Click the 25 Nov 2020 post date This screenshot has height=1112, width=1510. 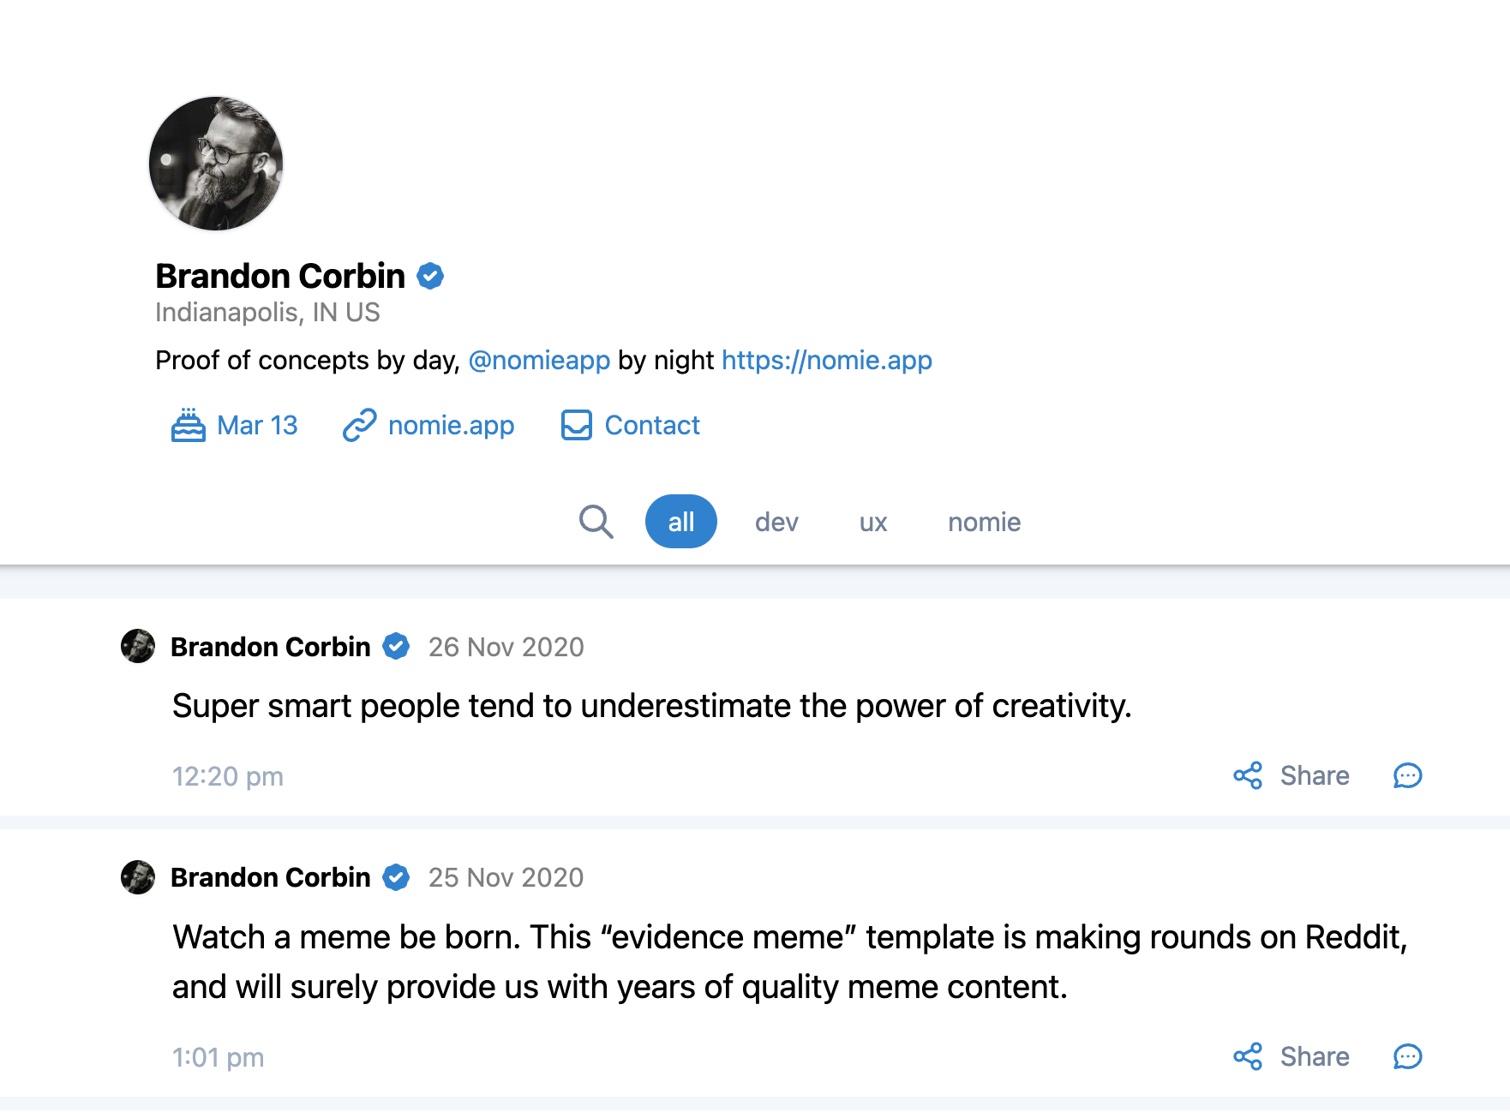(x=506, y=878)
